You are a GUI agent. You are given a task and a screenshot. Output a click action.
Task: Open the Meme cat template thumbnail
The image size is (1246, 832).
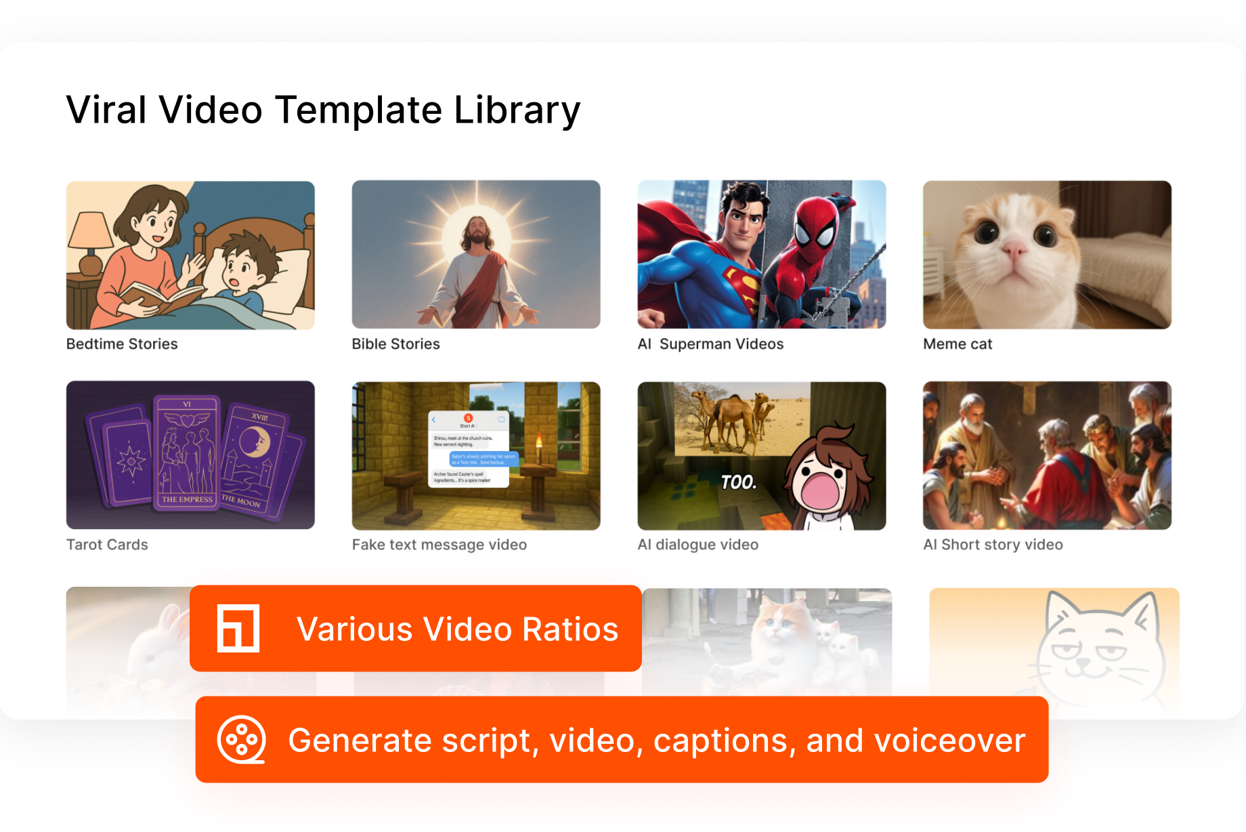[1047, 255]
